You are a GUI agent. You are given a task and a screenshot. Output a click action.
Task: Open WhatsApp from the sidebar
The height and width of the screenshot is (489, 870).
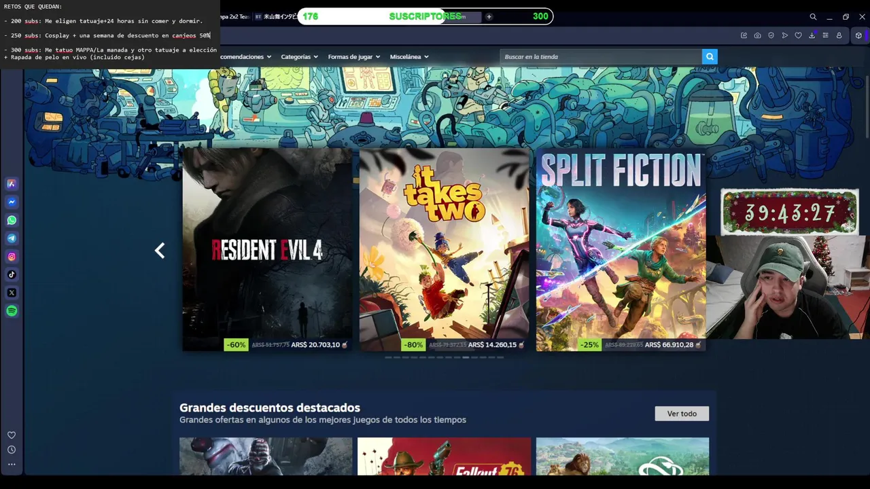click(x=12, y=220)
